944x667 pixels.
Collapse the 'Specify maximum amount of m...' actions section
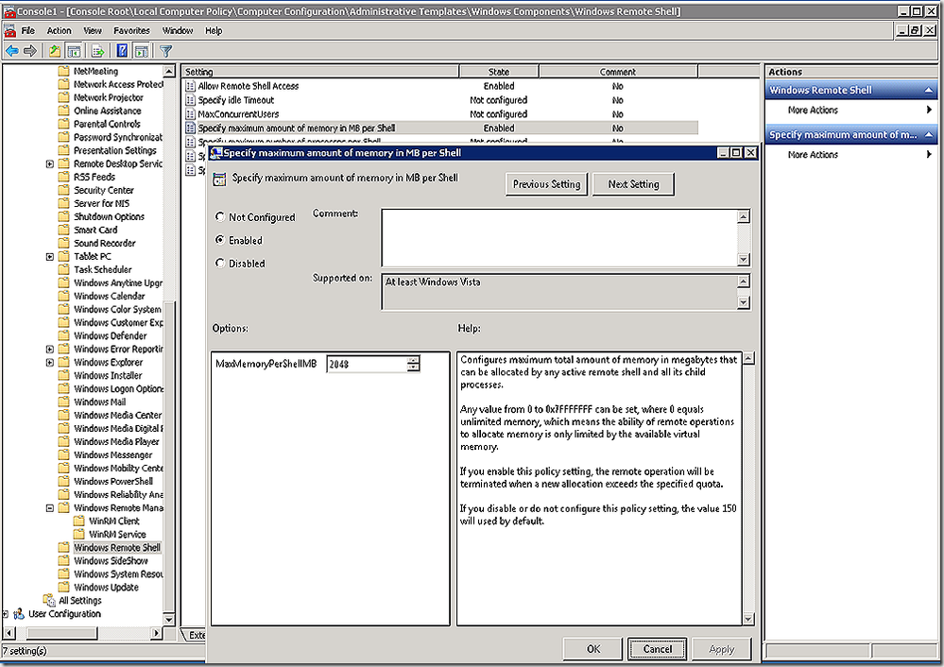(x=928, y=135)
